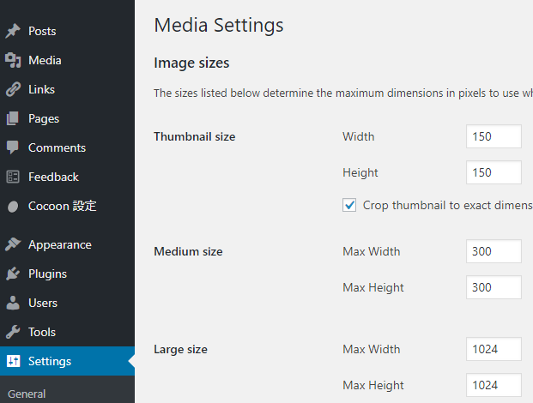Click the Medium size Max Width field
533x403 pixels.
[494, 251]
